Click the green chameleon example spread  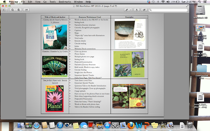click(129, 64)
